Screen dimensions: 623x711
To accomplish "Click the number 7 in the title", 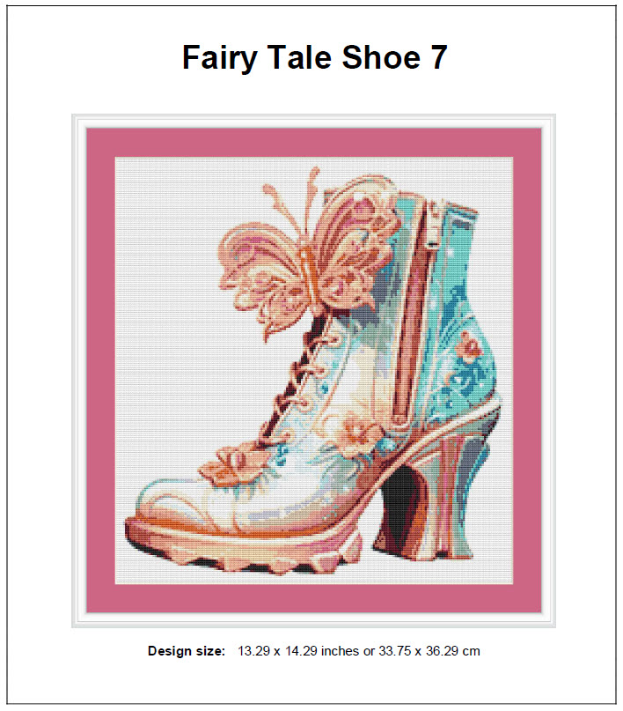I will coord(439,57).
